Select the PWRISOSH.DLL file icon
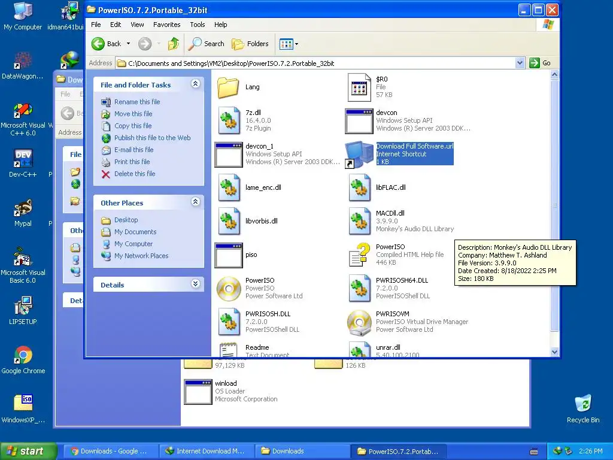This screenshot has height=460, width=613. point(229,322)
